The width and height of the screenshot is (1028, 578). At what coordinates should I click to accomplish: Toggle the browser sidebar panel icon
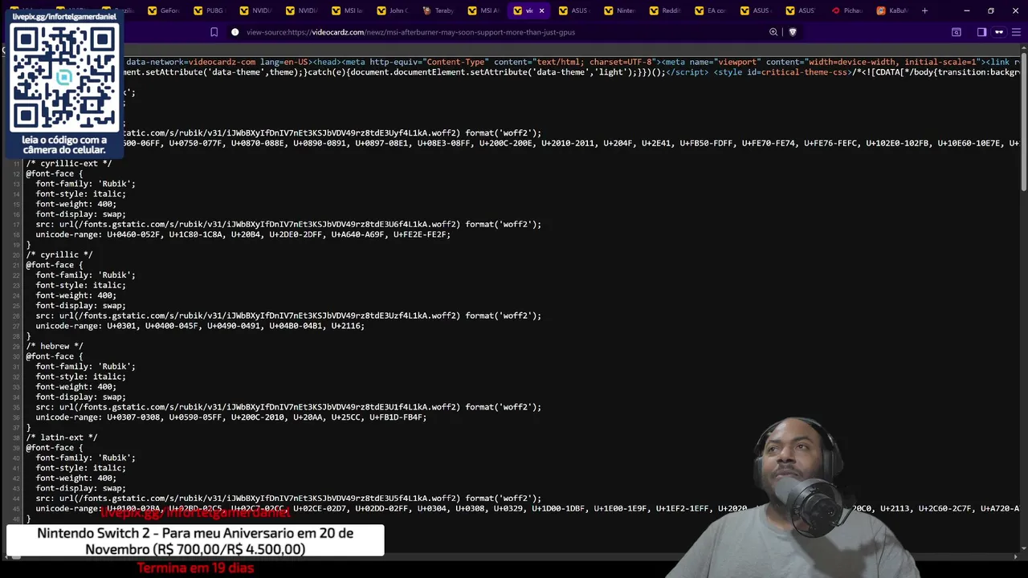coord(981,32)
